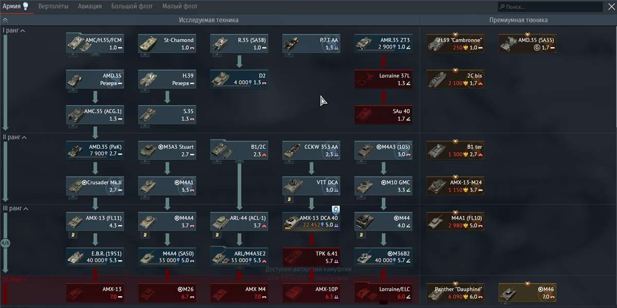Click the E.B.R. (1951) vehicle card

coord(95,257)
